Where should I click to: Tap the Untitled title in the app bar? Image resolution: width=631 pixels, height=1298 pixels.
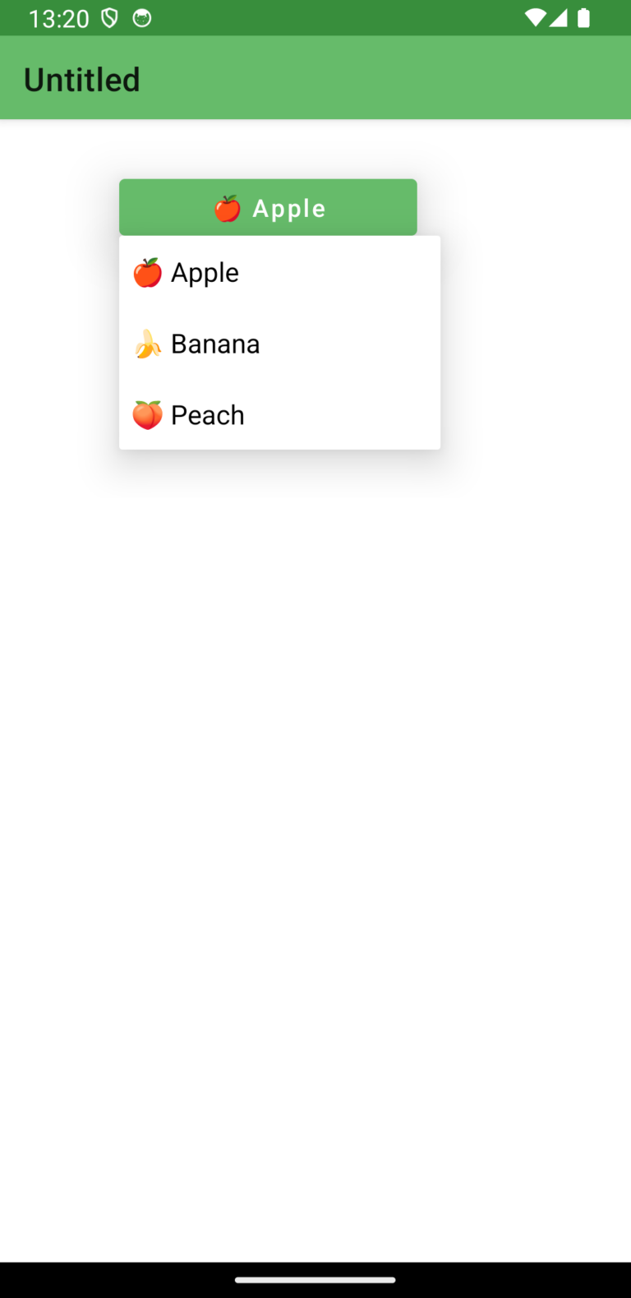[x=82, y=80]
